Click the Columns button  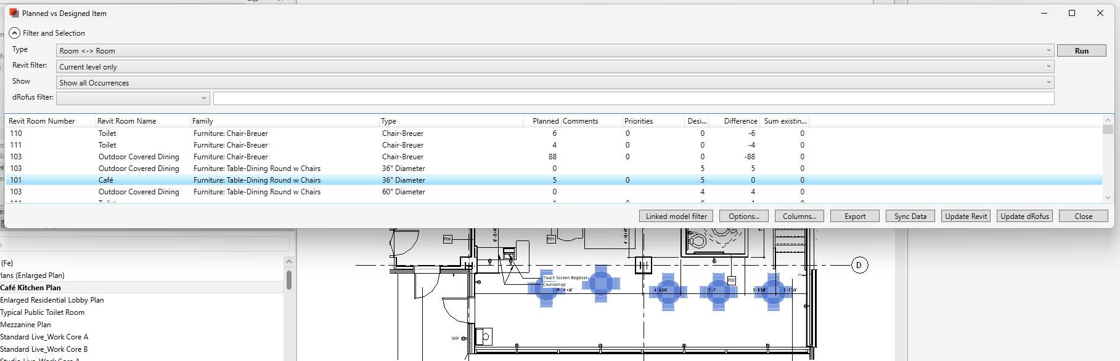click(x=799, y=216)
